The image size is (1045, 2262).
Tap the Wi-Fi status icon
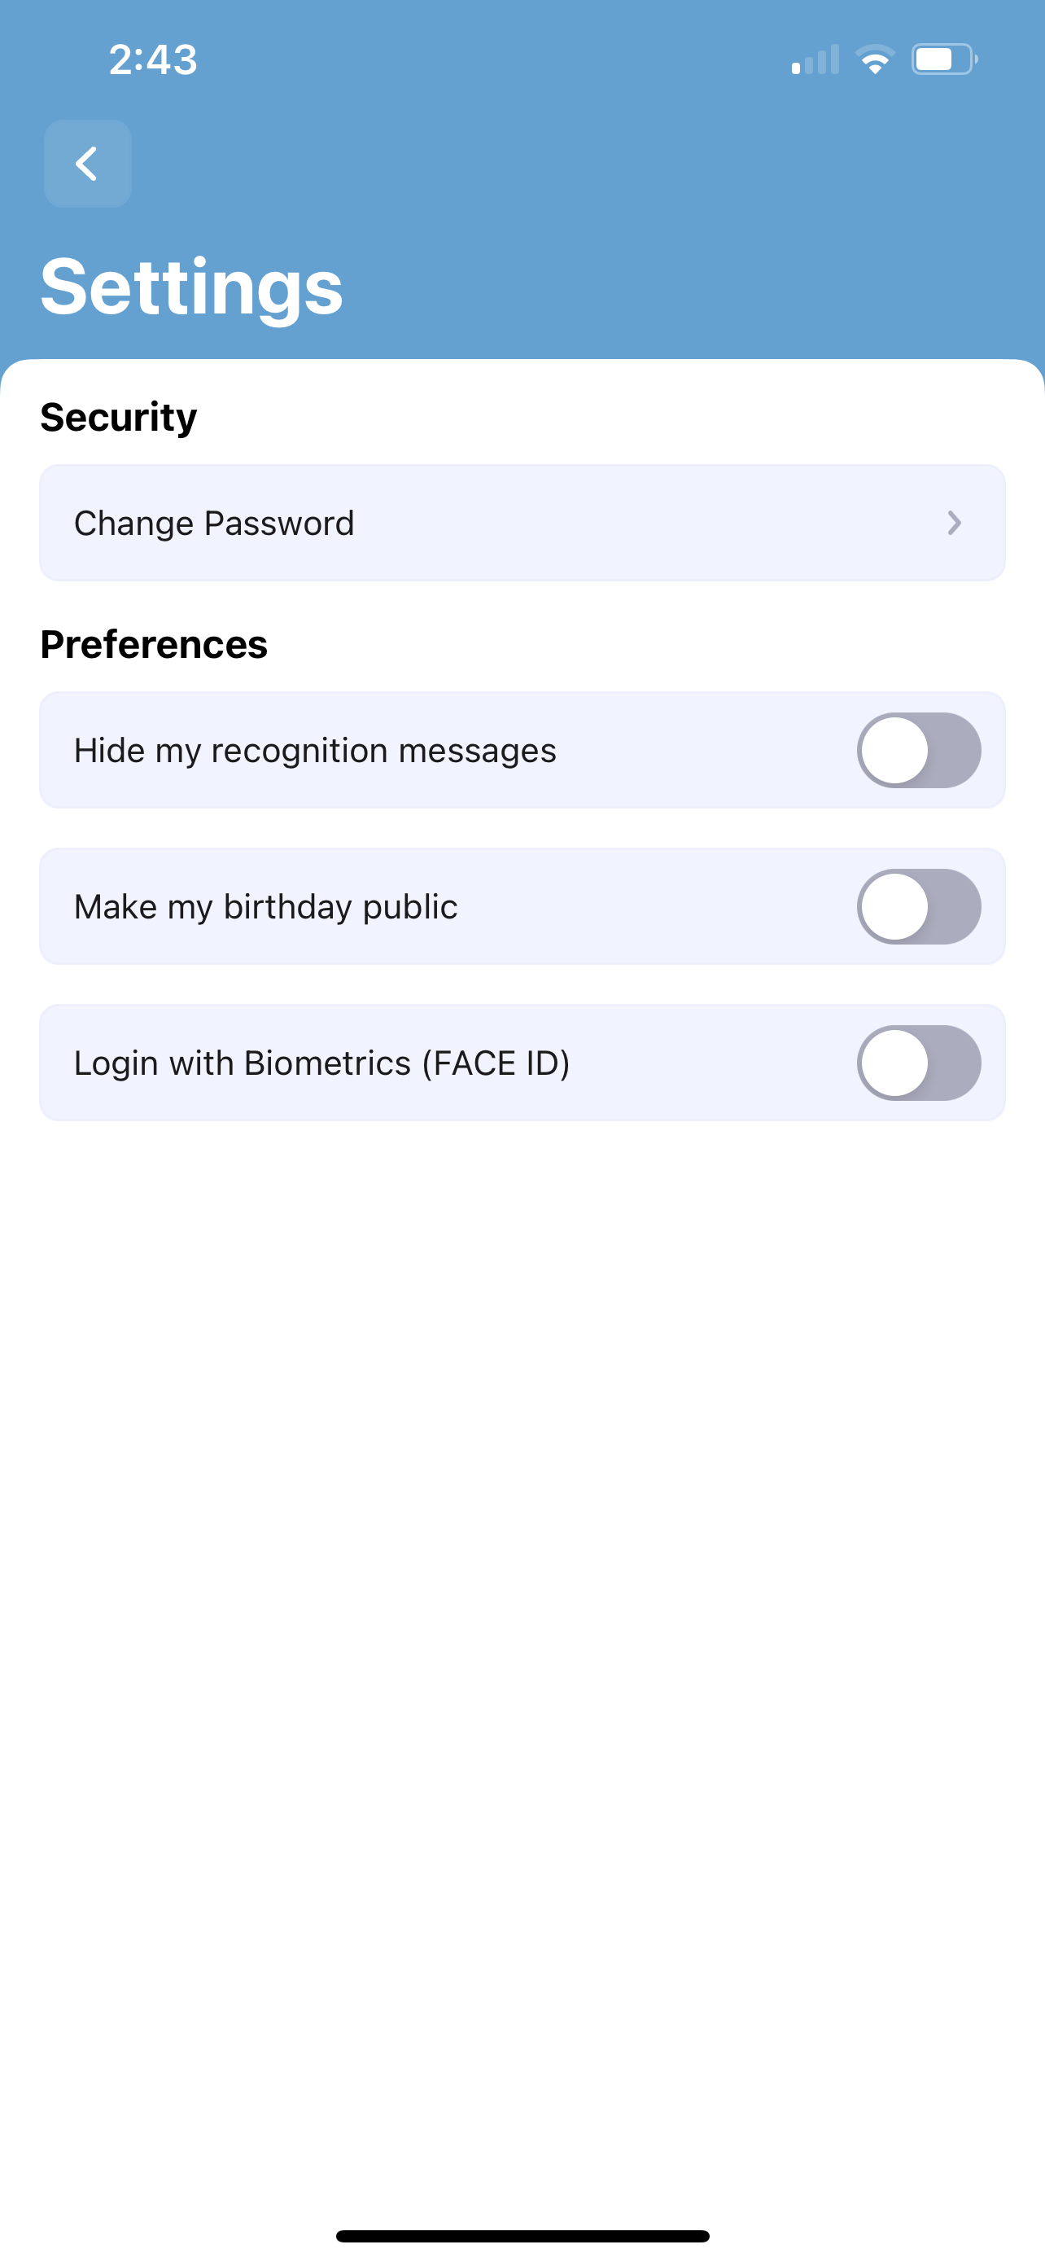[x=875, y=59]
